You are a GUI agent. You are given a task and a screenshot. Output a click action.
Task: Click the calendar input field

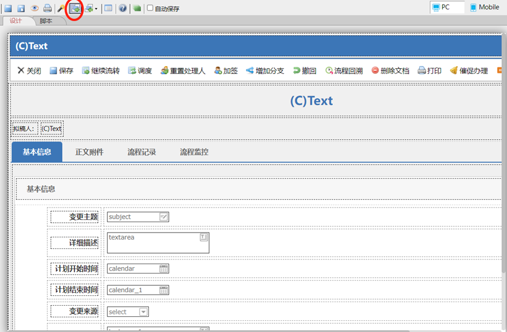tap(138, 268)
